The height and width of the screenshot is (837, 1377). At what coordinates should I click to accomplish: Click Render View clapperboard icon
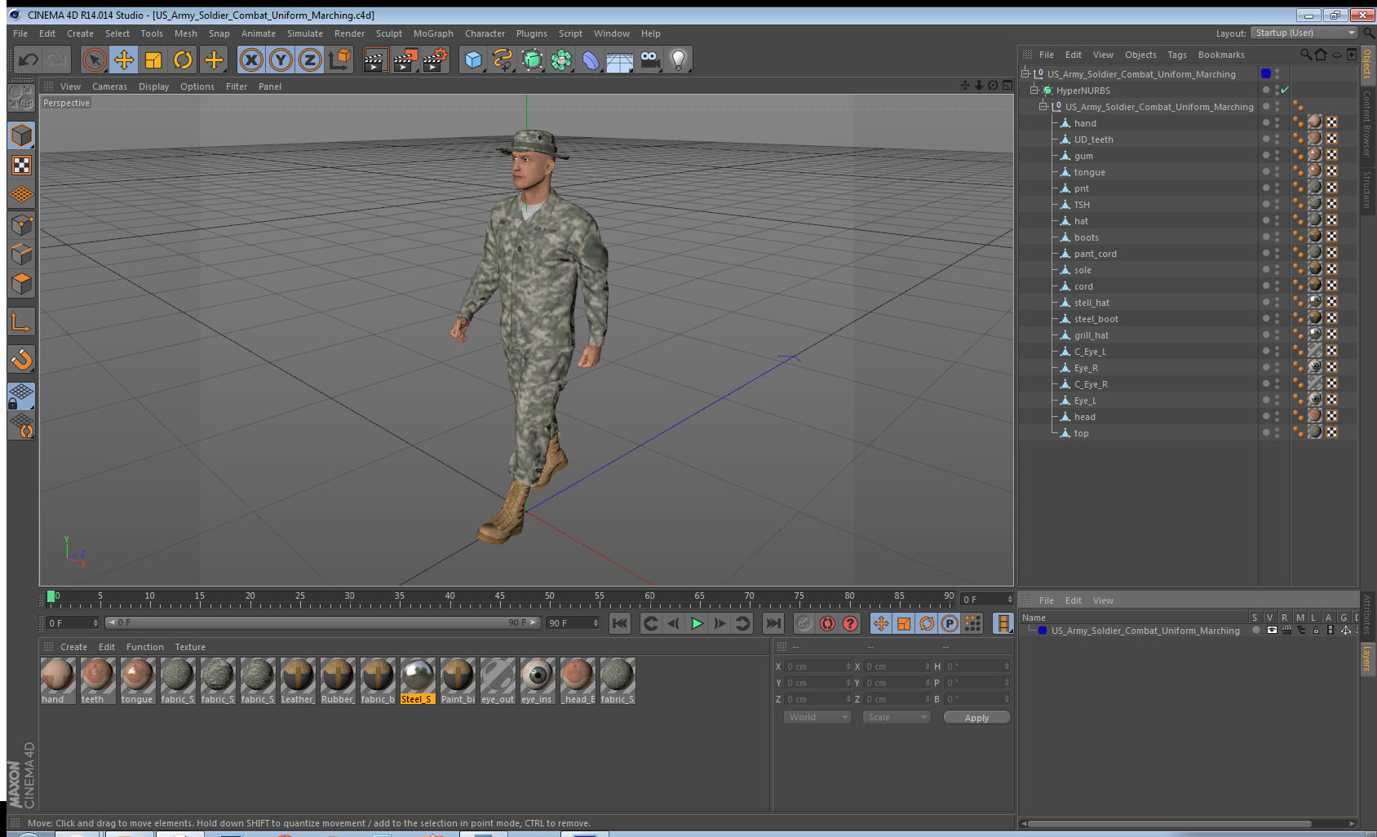point(374,60)
